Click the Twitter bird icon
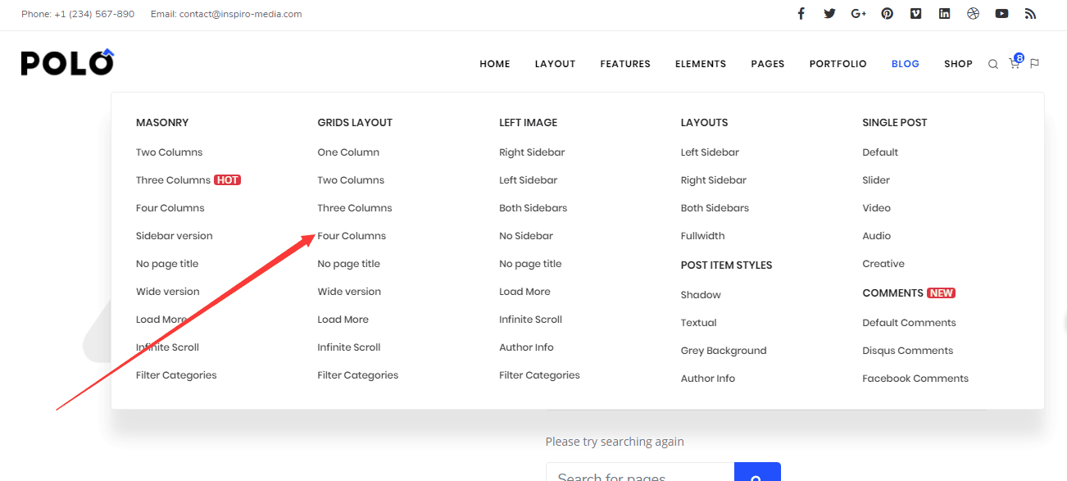The image size is (1067, 481). tap(829, 14)
